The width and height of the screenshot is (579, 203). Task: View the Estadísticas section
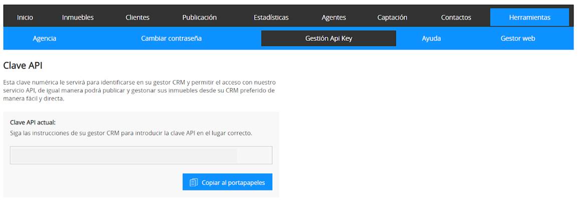click(x=271, y=17)
